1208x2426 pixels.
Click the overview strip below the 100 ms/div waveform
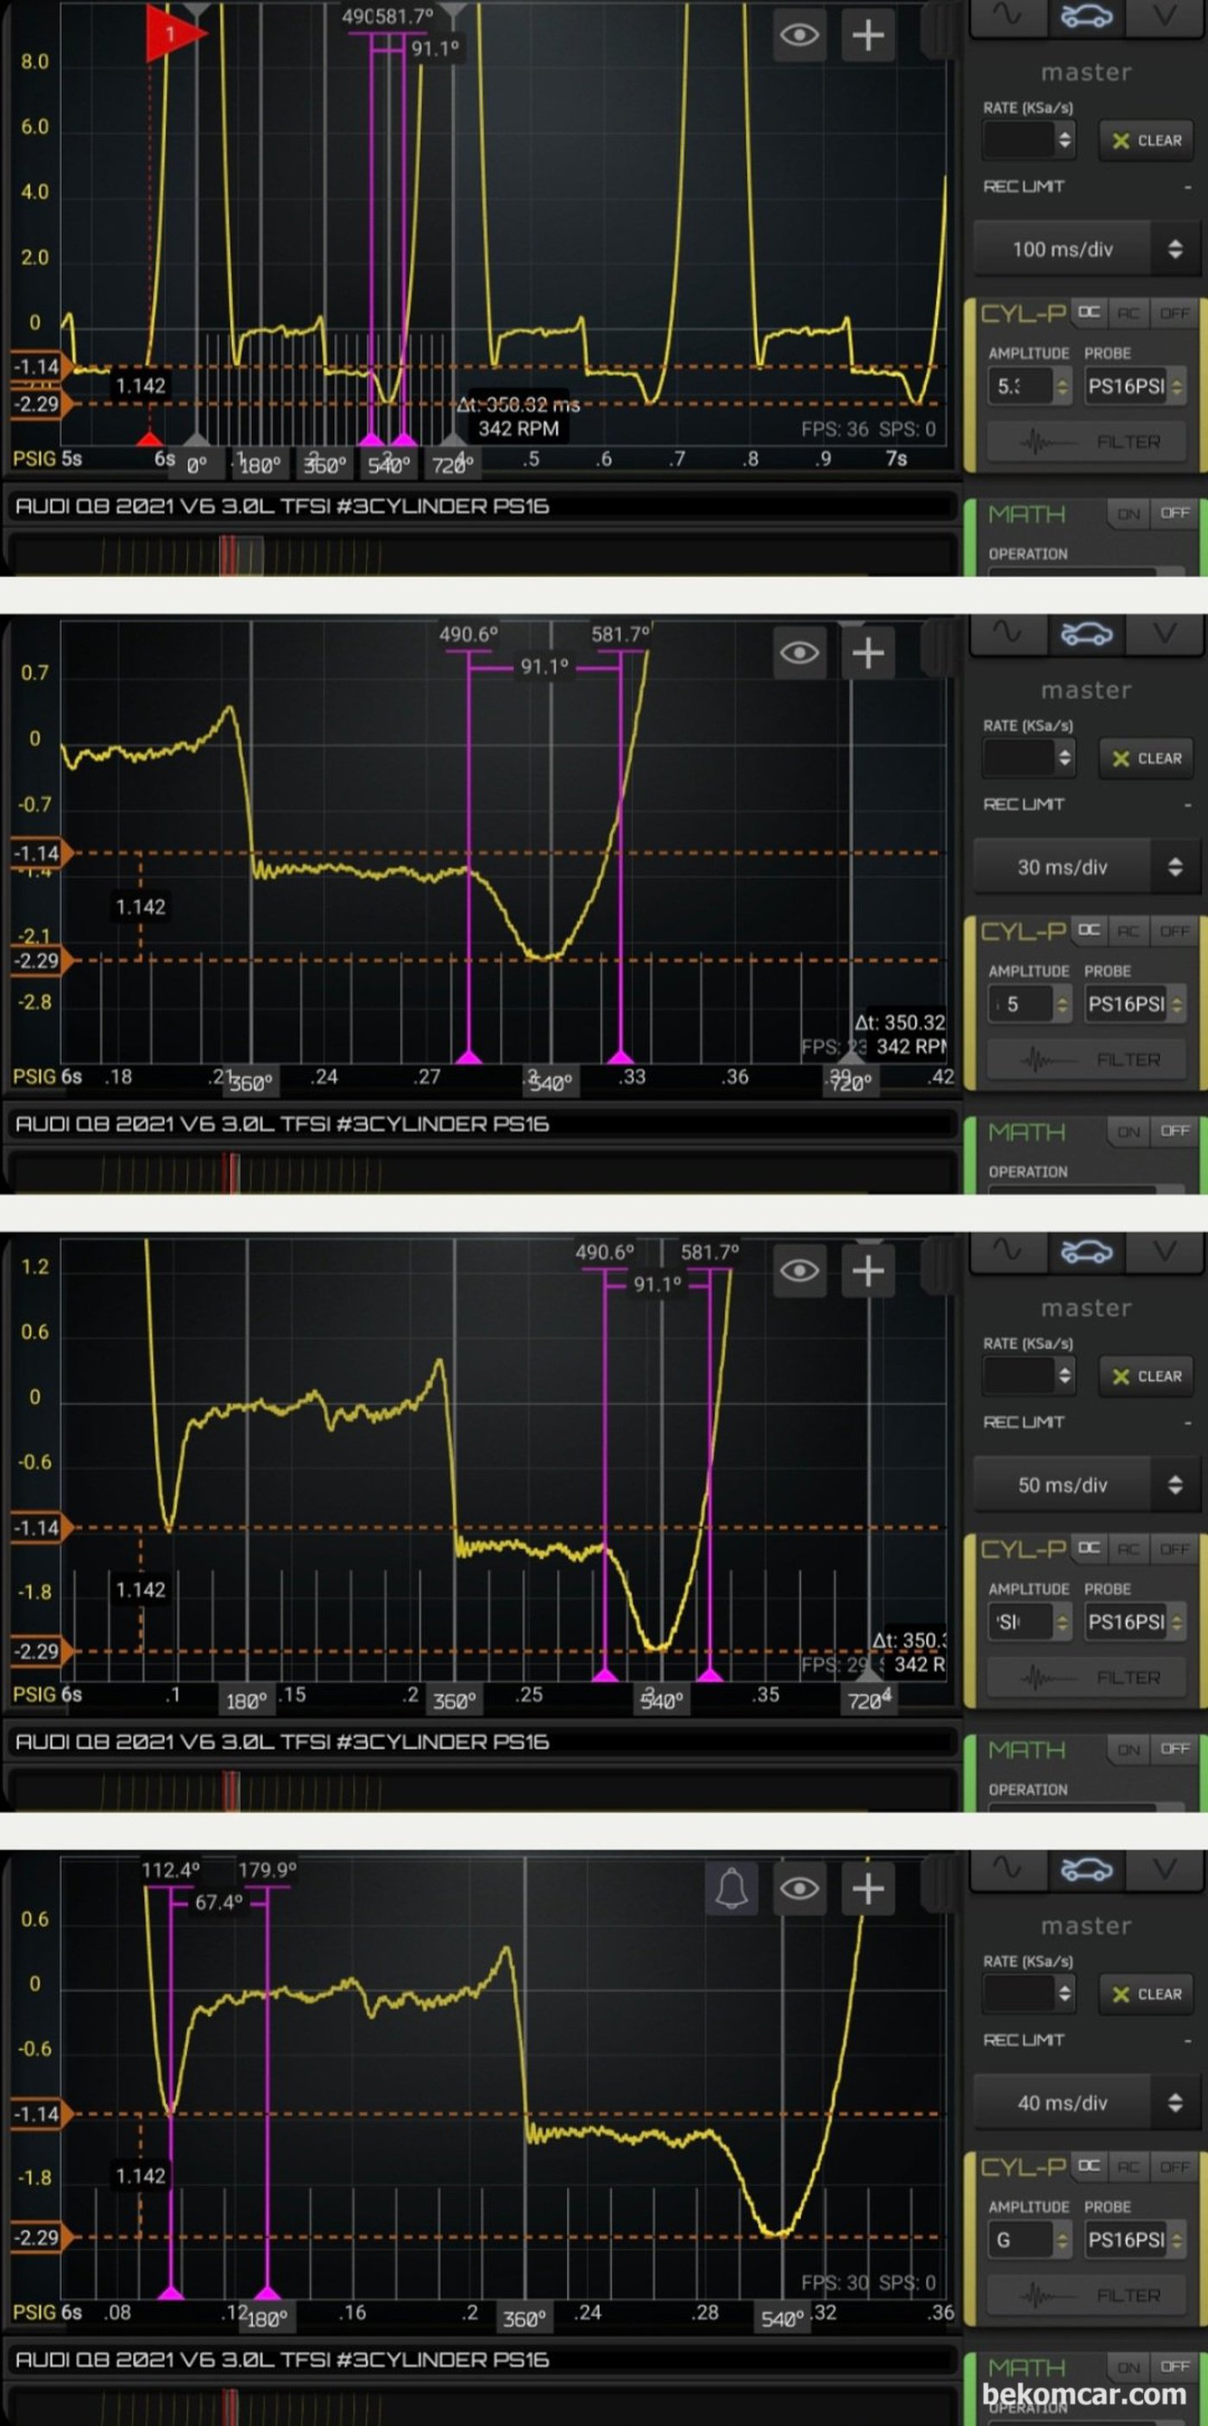(x=482, y=556)
